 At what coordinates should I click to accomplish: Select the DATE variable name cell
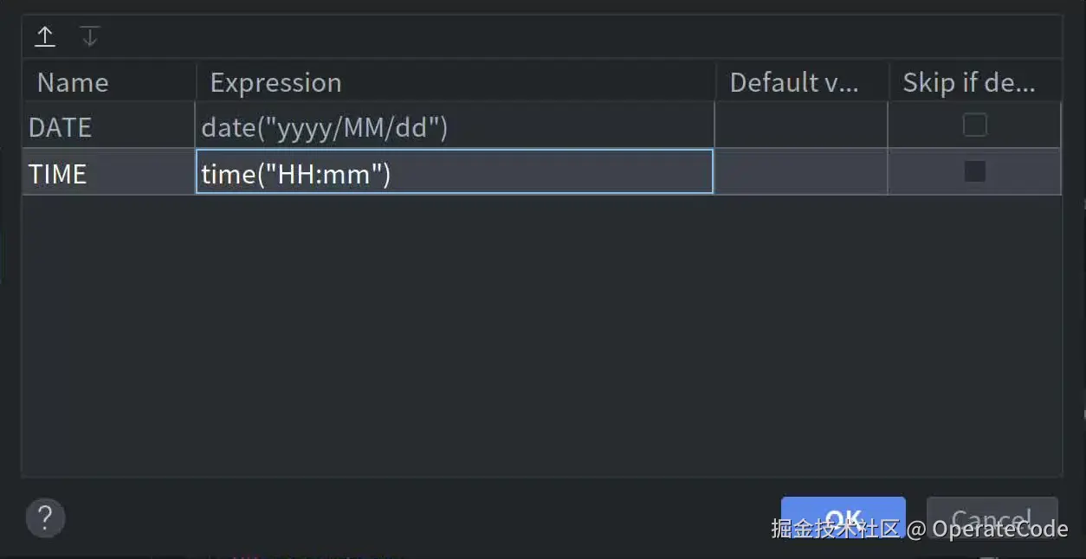coord(61,127)
